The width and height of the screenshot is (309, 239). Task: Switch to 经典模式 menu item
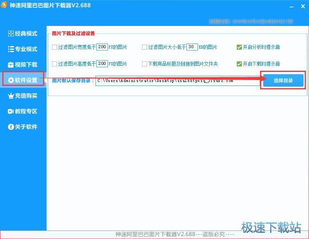point(23,33)
